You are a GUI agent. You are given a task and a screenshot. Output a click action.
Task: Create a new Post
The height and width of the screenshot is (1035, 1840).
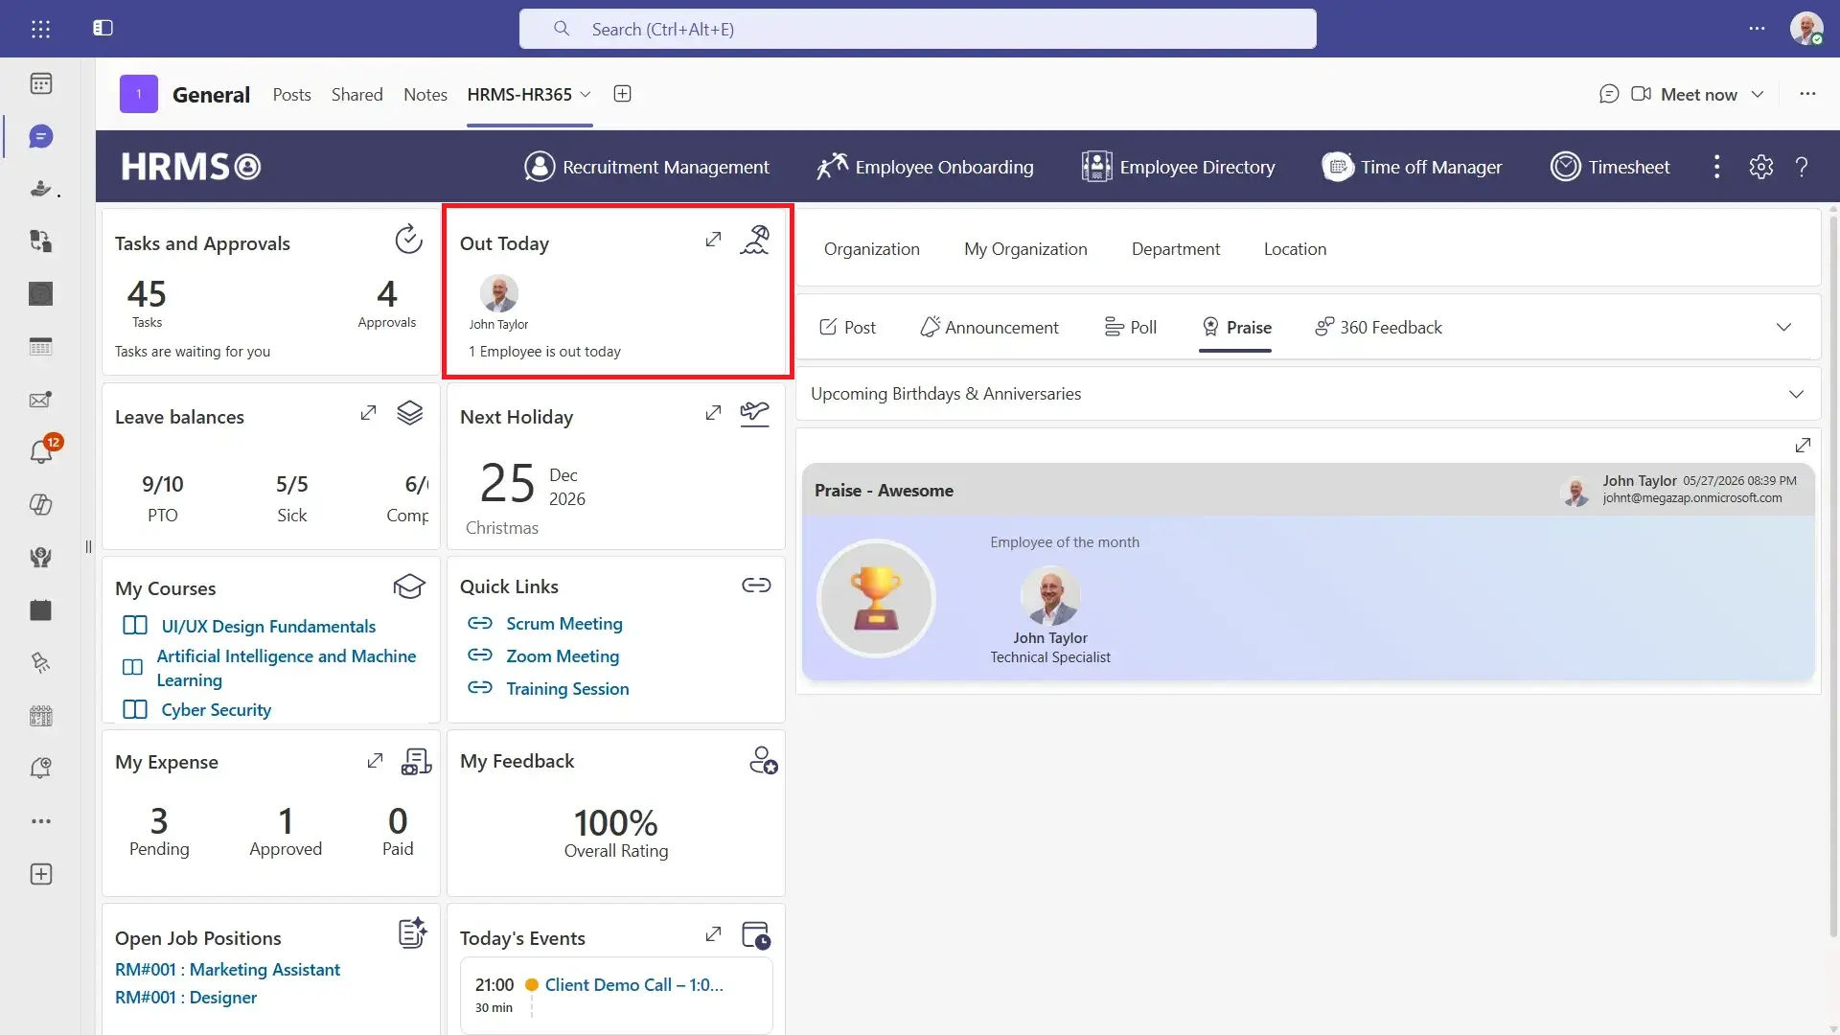coord(847,327)
